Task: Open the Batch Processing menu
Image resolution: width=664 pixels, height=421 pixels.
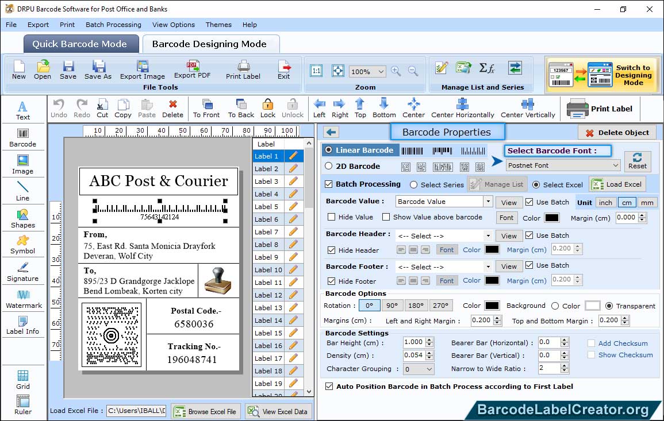Action: coord(113,25)
